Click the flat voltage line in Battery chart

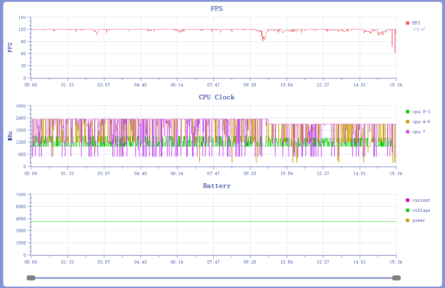click(x=214, y=221)
